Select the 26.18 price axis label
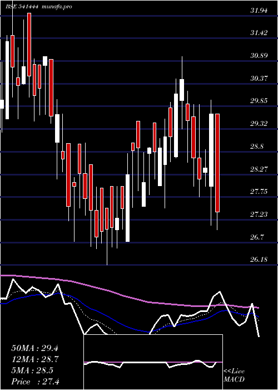This screenshot has height=390, width=278. pos(259,260)
